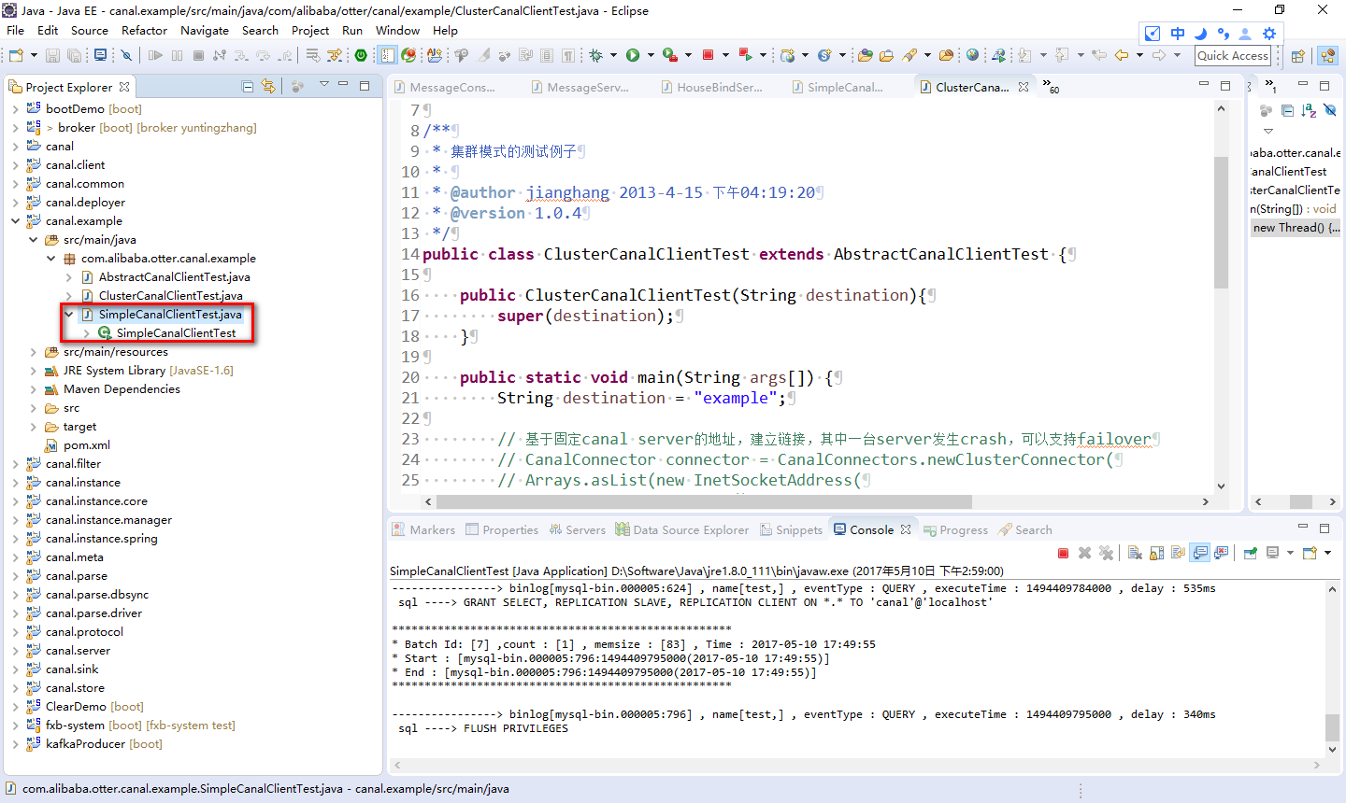Viewport: 1346px width, 803px height.
Task: Open the Navigate menu
Action: point(205,30)
